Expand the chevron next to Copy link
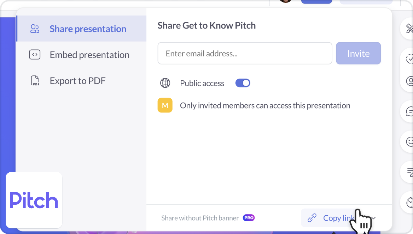 point(373,218)
